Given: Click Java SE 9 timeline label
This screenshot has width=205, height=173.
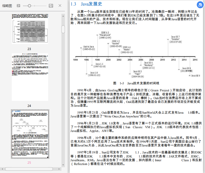Looking at the screenshot, I should 196,76.
